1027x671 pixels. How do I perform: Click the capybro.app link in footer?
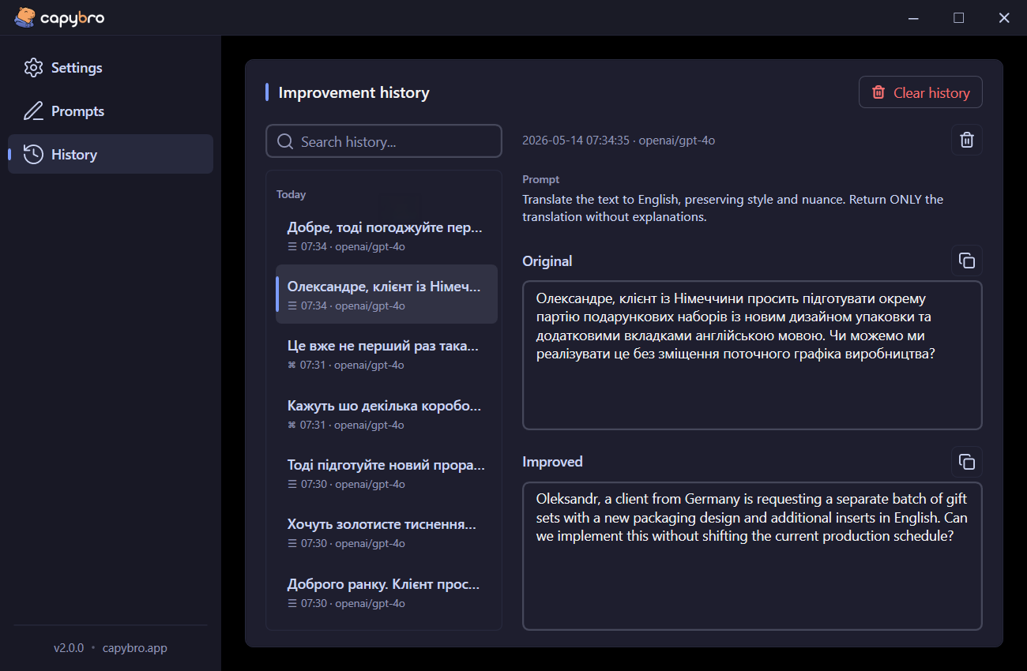135,648
